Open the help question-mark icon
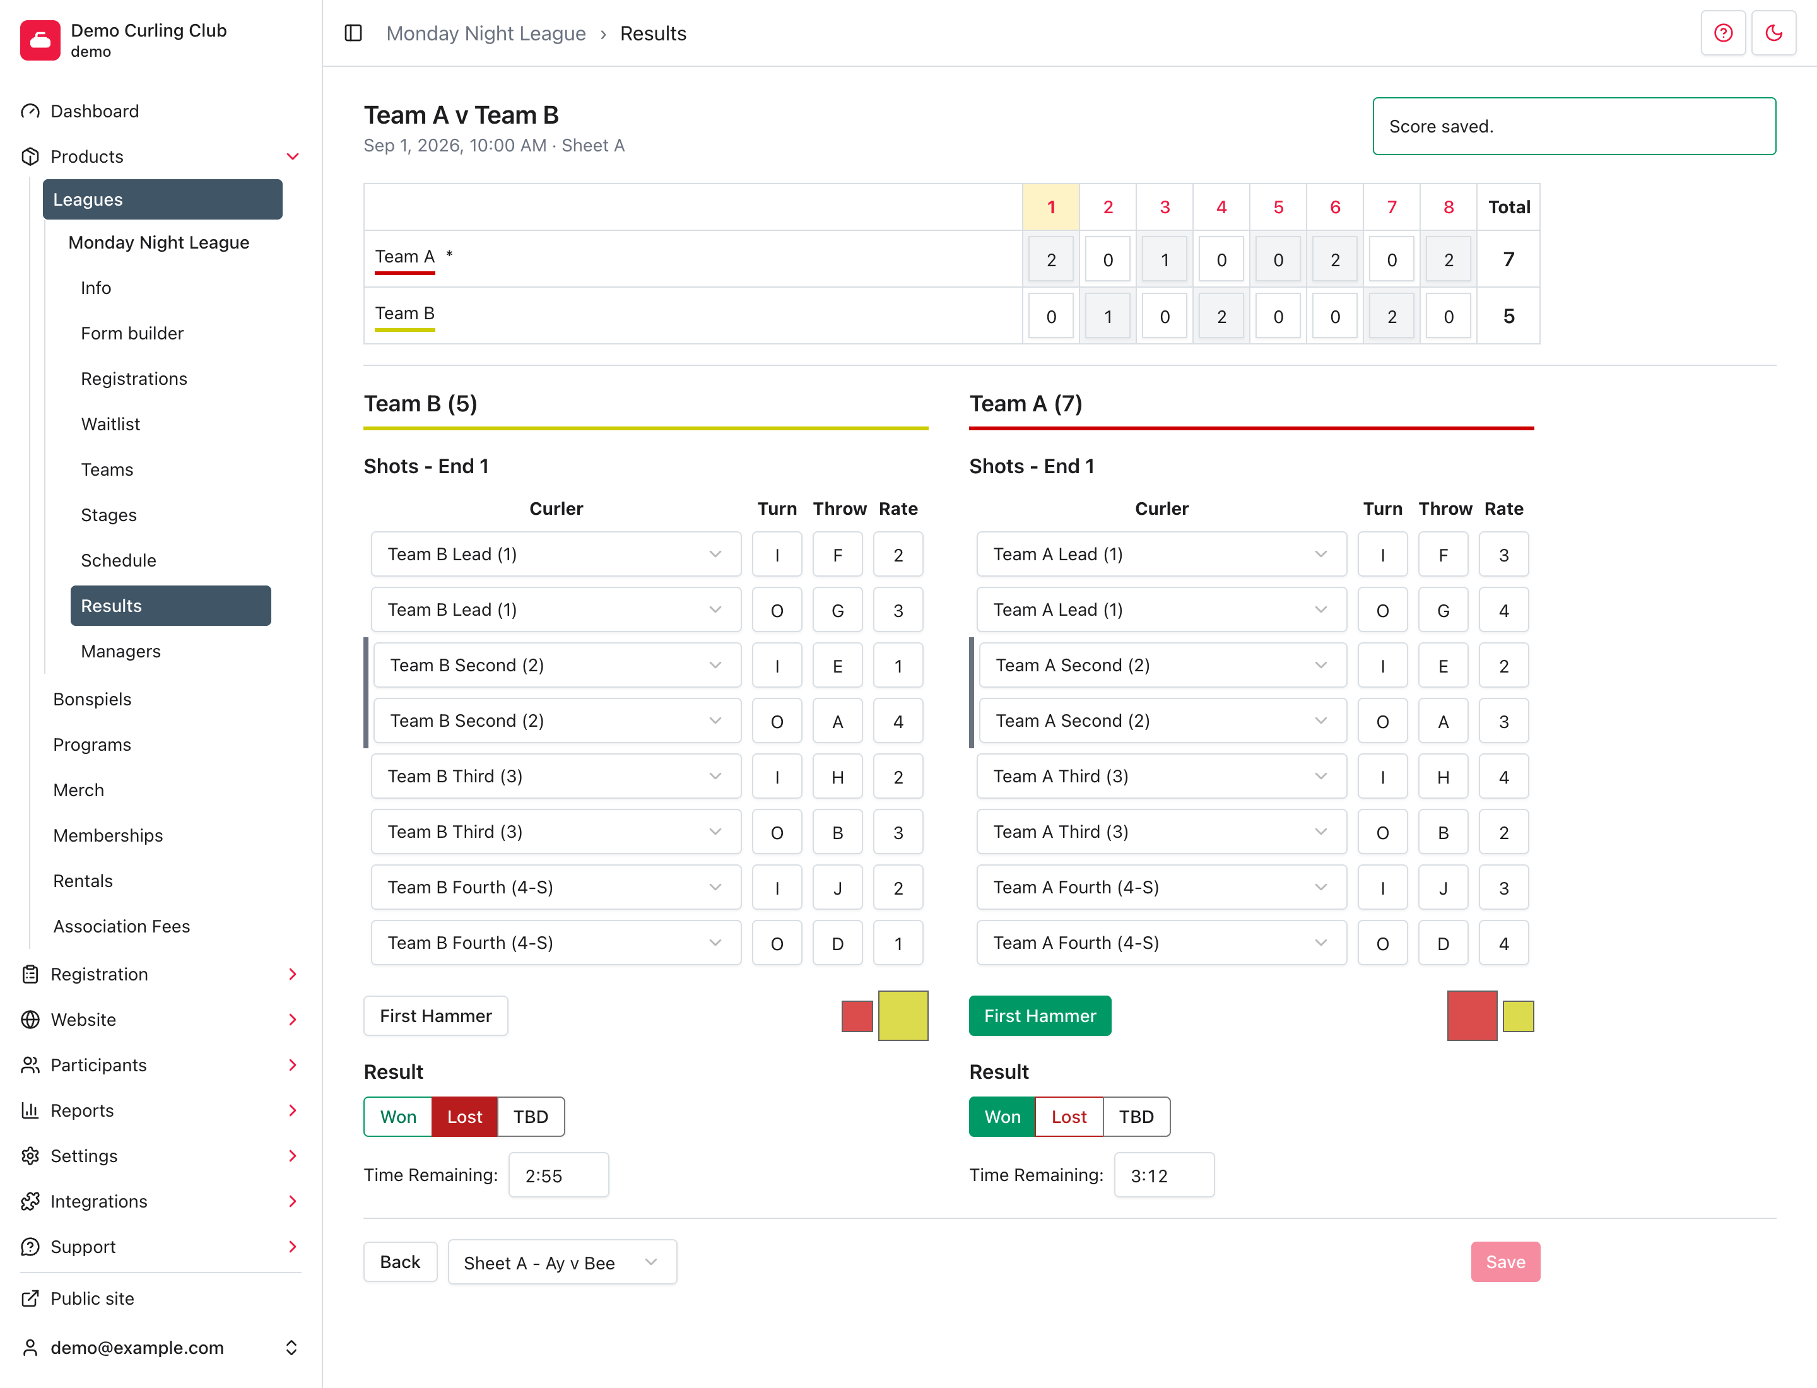 tap(1723, 33)
